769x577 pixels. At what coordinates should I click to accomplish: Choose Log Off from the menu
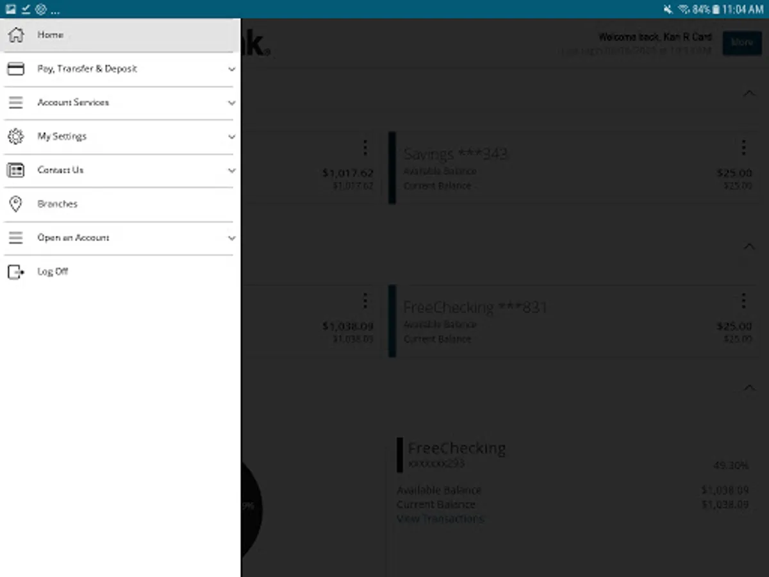120,272
